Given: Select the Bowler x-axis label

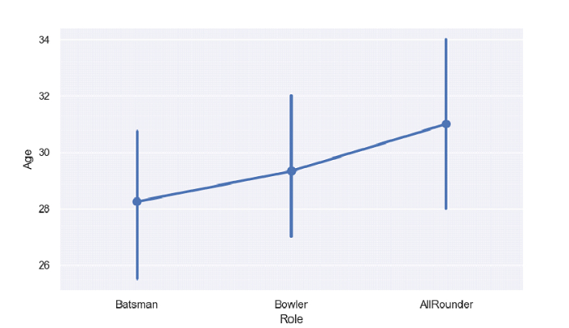Looking at the screenshot, I should (291, 304).
